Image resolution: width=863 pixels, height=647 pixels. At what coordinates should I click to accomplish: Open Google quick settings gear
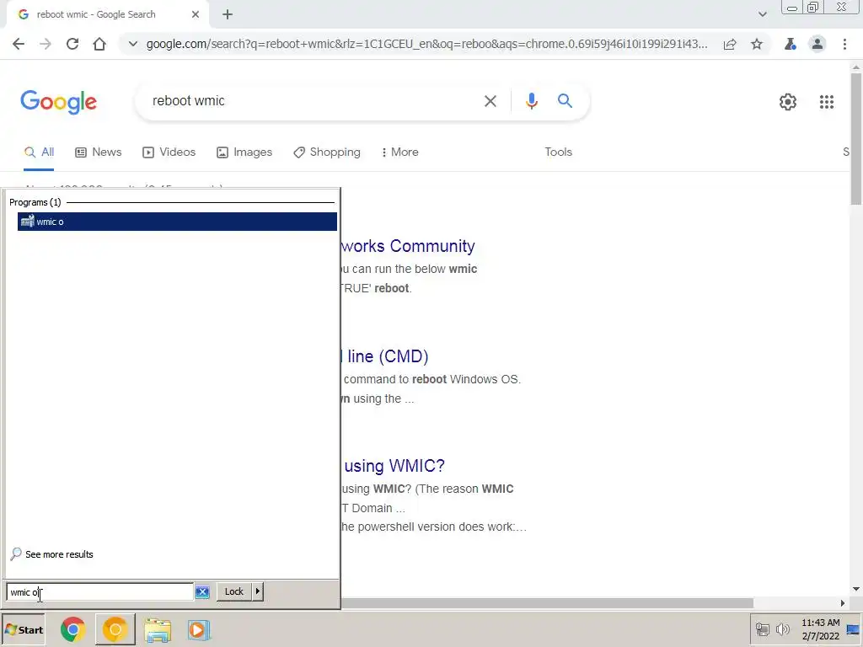788,102
